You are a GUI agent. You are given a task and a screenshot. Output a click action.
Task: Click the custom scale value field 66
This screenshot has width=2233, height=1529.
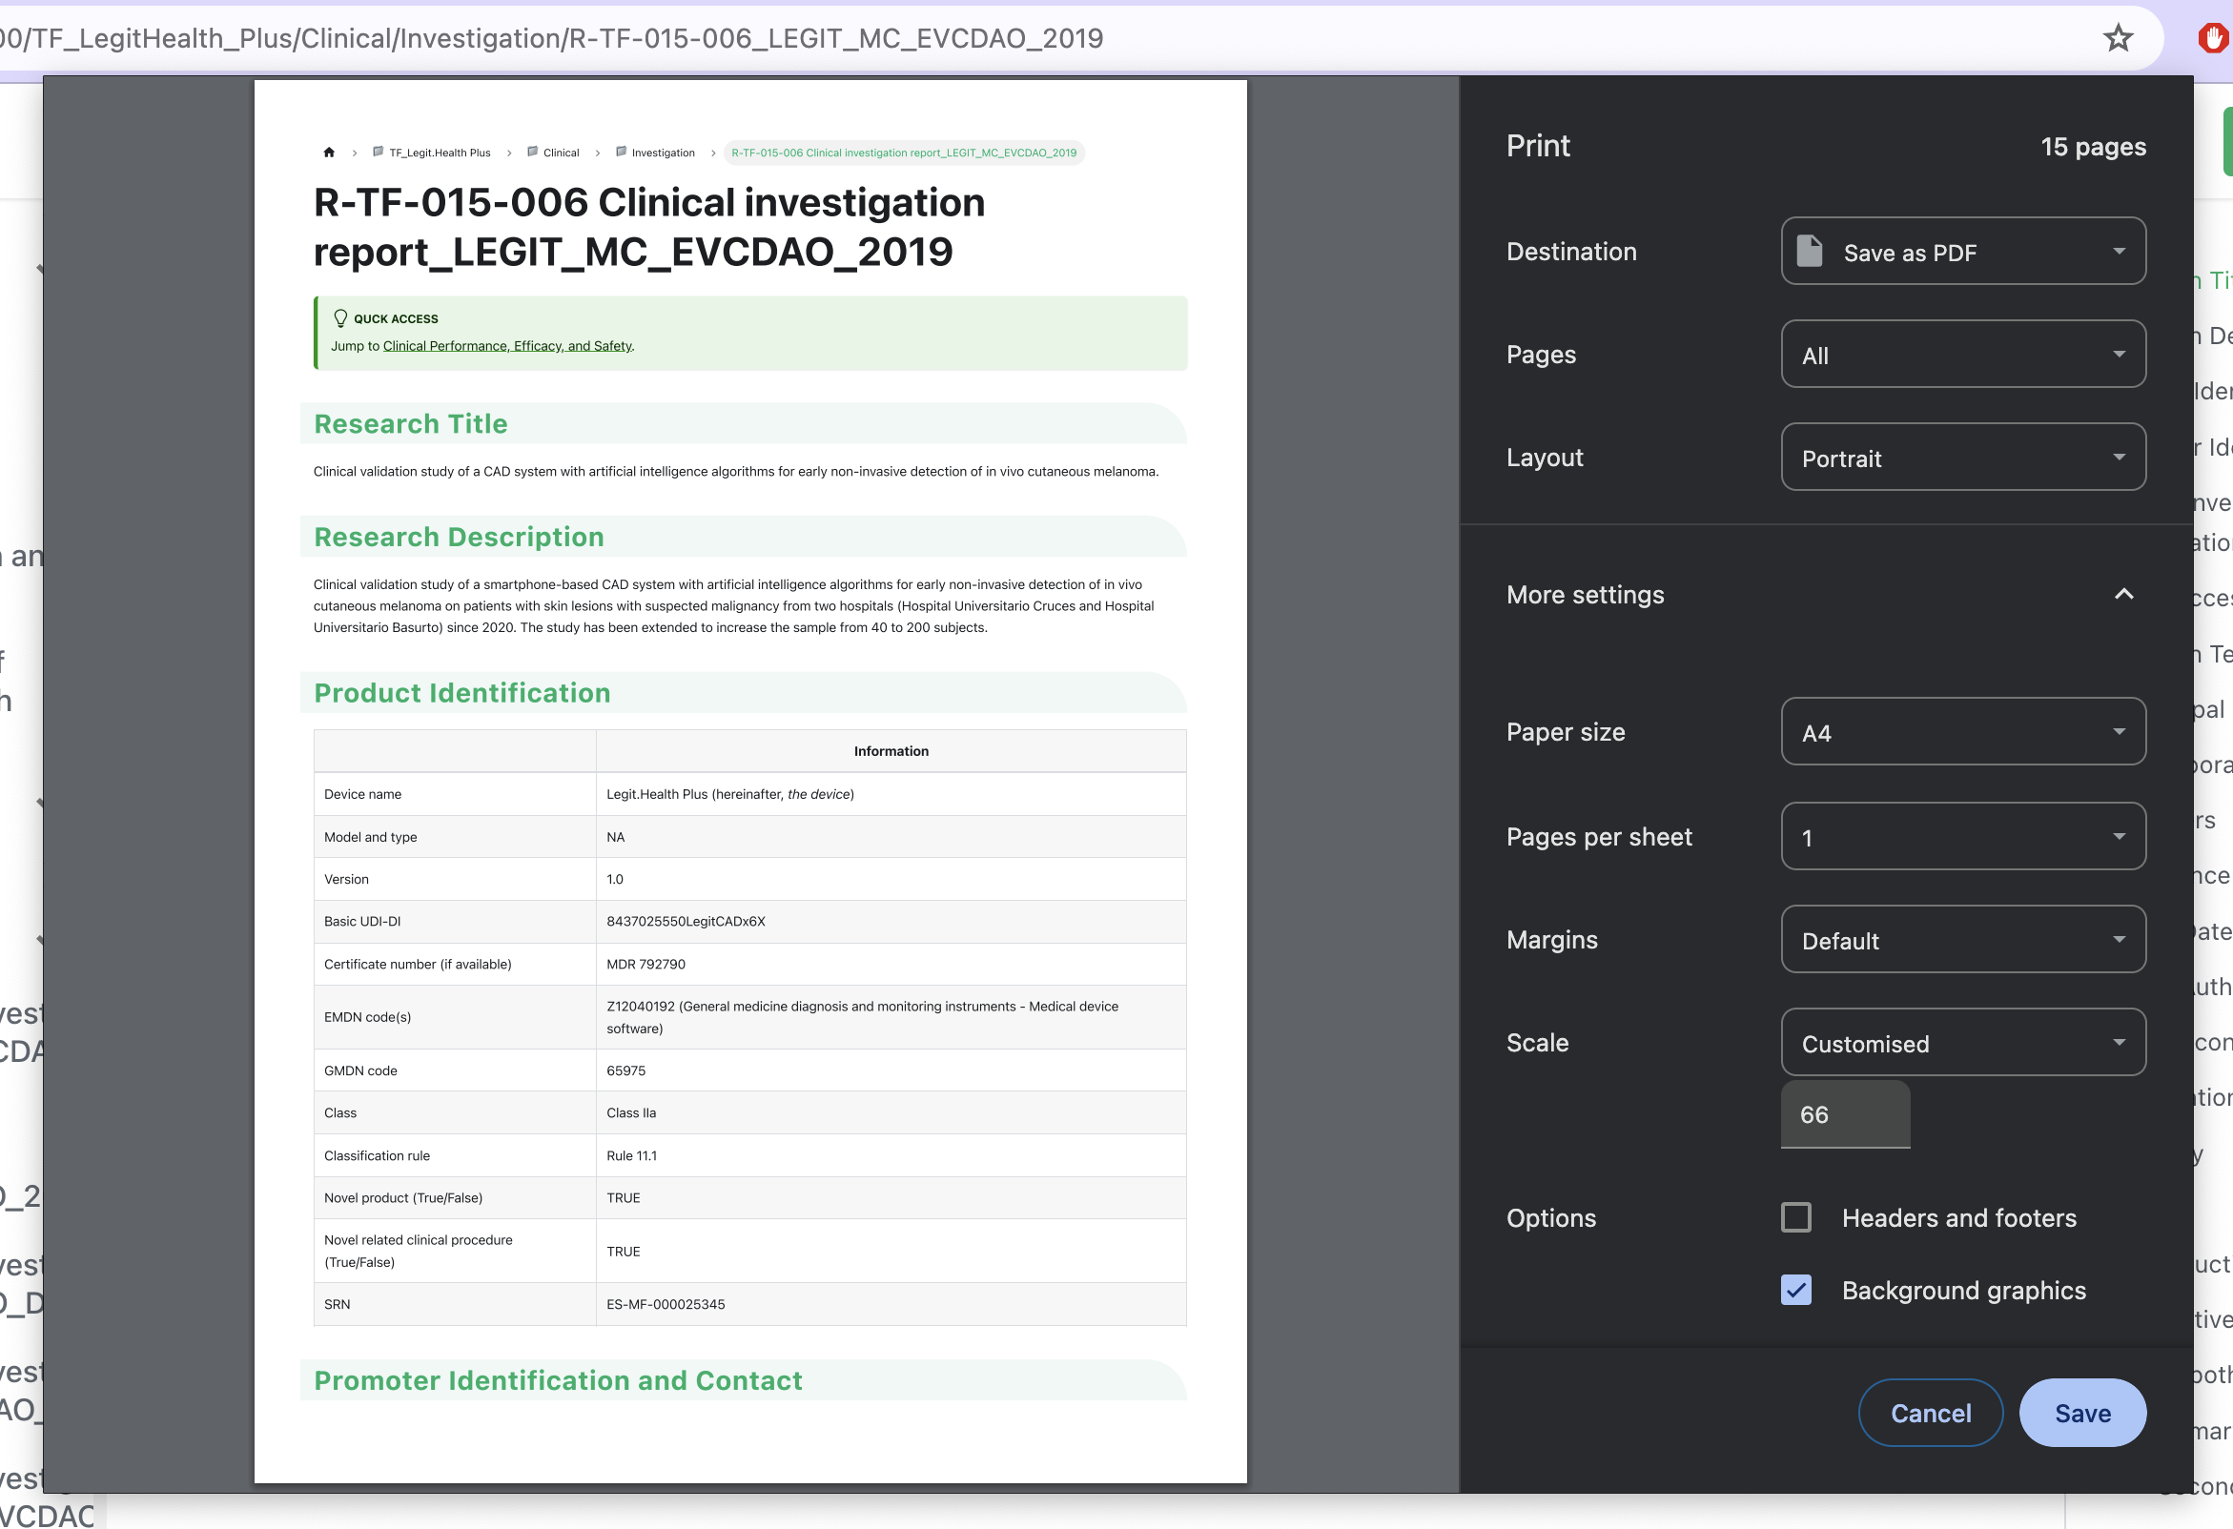(x=1844, y=1114)
